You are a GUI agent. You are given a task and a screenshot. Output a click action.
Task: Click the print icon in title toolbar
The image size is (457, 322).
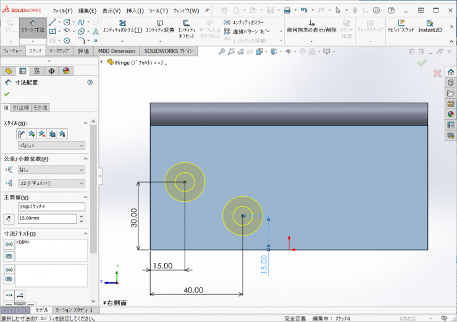click(x=287, y=10)
